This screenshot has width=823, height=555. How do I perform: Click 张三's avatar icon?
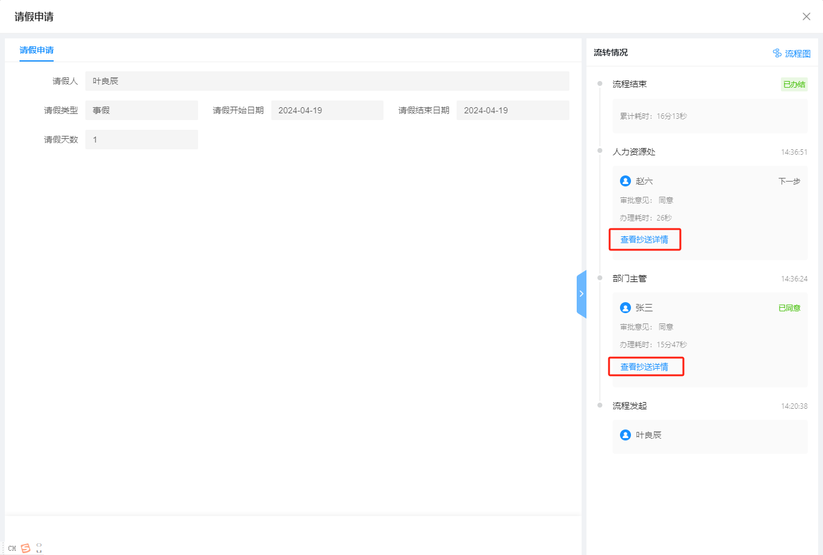(x=625, y=308)
